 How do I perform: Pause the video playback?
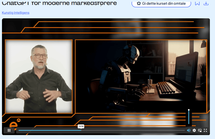point(9,130)
